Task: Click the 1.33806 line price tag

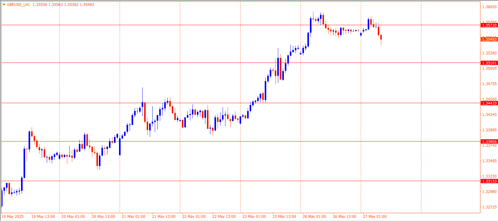Action: 489,141
